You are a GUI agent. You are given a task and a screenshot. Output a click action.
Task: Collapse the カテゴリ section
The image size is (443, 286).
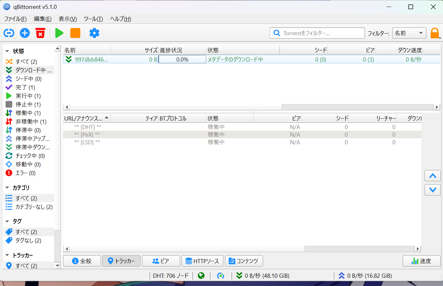[x=7, y=188]
